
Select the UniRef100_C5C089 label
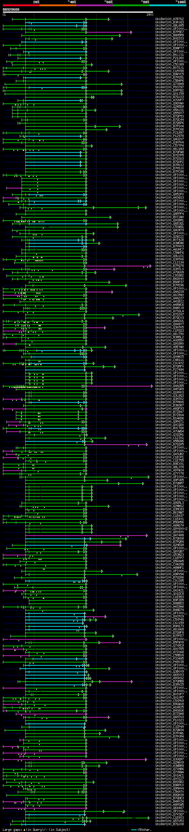pos(170,65)
